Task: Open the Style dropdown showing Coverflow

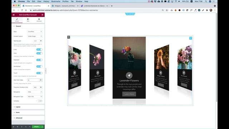Action: [x=35, y=32]
